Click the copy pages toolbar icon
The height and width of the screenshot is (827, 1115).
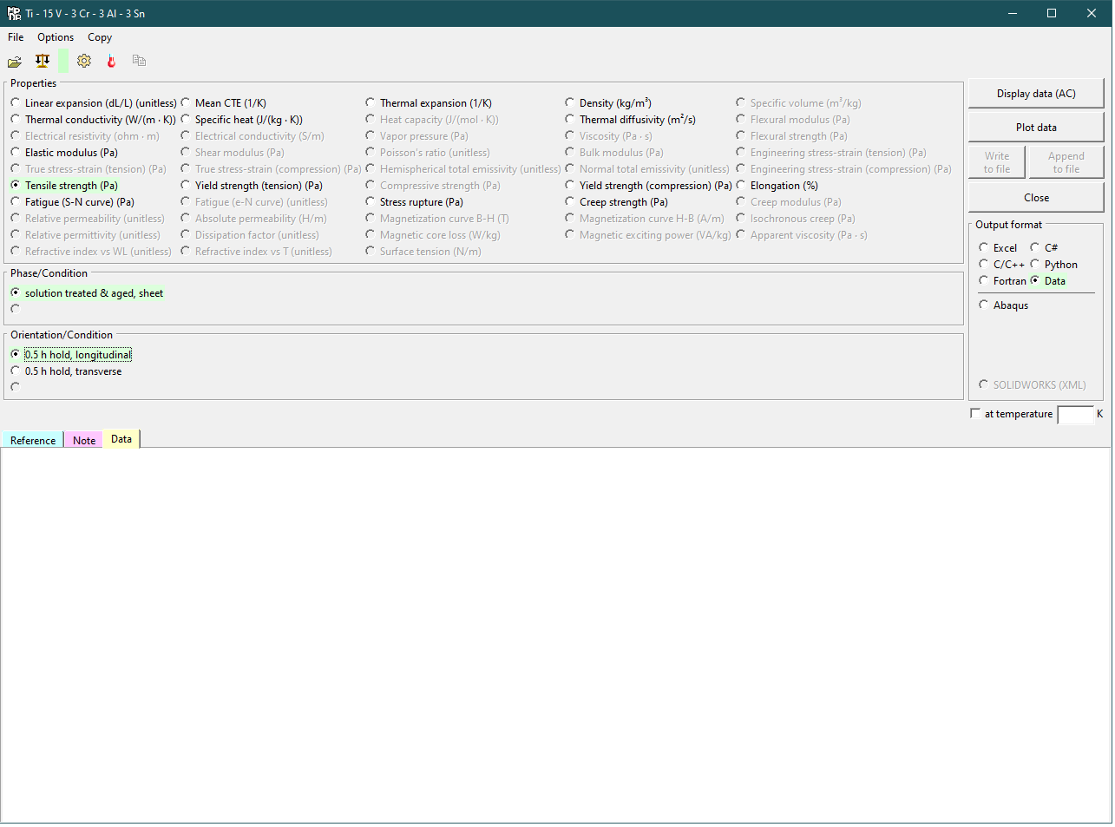[x=139, y=61]
